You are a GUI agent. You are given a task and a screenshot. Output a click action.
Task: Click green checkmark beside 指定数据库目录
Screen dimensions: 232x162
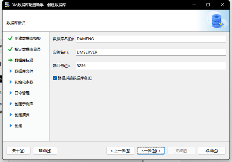[10, 49]
